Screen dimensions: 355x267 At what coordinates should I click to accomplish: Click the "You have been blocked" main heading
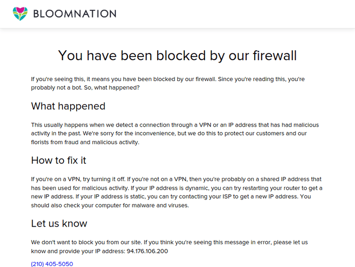[x=177, y=55]
